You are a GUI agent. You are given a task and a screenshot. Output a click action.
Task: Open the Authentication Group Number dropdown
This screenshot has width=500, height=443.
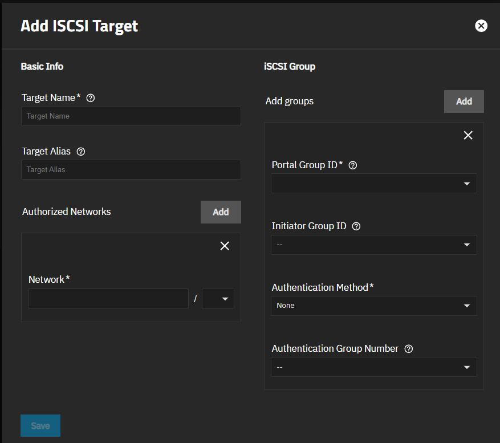373,367
